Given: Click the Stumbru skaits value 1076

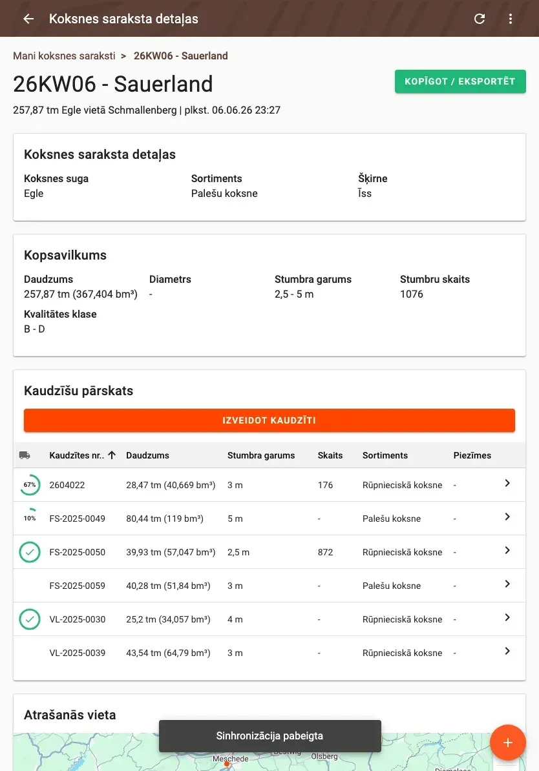Looking at the screenshot, I should click(x=412, y=294).
